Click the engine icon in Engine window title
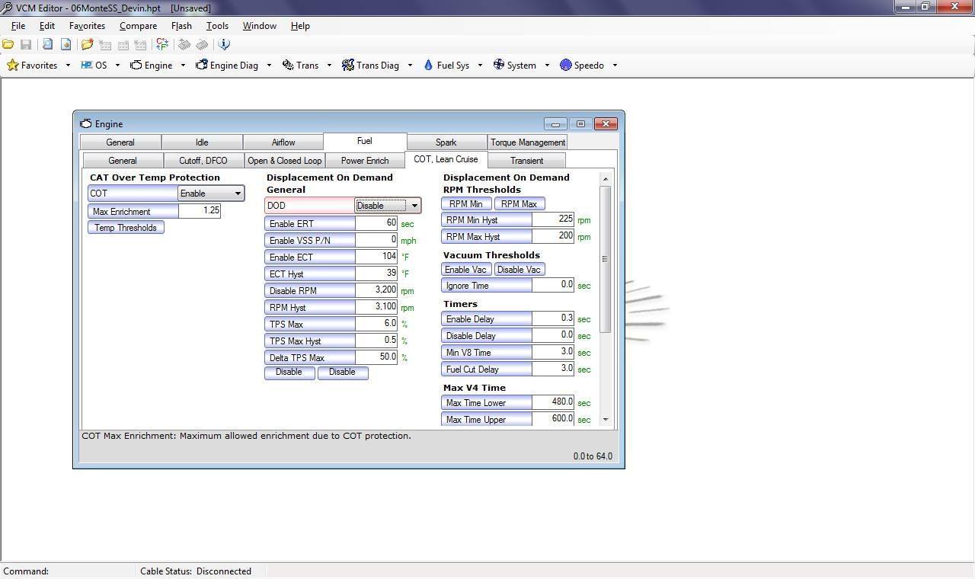Viewport: 975px width, 579px height. point(86,123)
